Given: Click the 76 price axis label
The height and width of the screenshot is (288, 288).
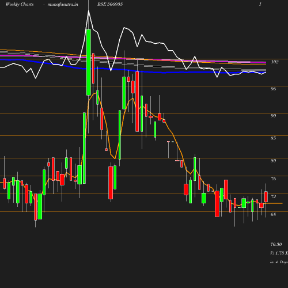Looking at the screenshot, I should click(273, 179).
